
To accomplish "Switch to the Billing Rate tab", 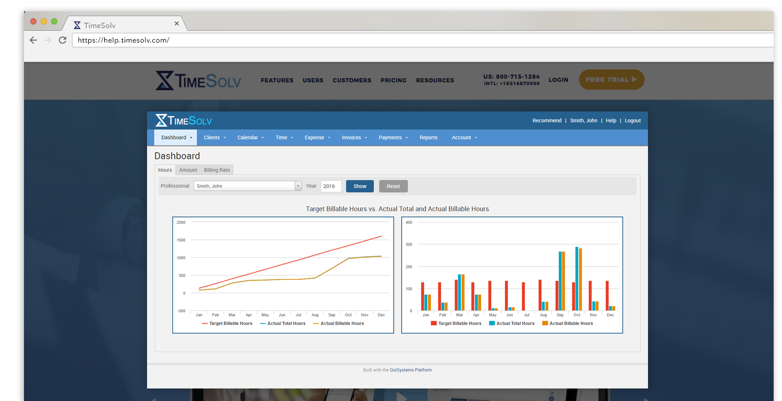I will point(217,170).
